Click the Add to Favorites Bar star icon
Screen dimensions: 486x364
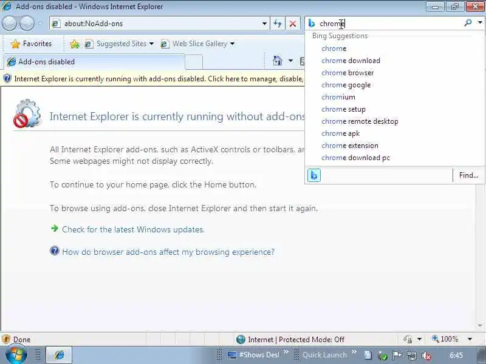pyautogui.click(x=75, y=44)
